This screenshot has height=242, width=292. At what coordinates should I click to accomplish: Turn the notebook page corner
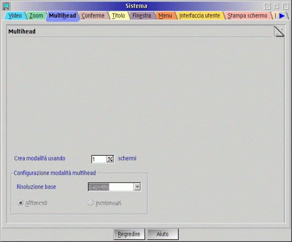279,31
